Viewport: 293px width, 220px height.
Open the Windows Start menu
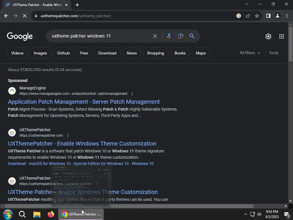click(x=7, y=214)
